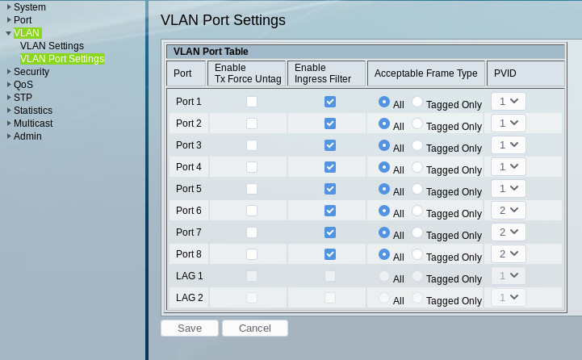Go to the Multicast section
Viewport: 582px width, 360px height.
[33, 123]
